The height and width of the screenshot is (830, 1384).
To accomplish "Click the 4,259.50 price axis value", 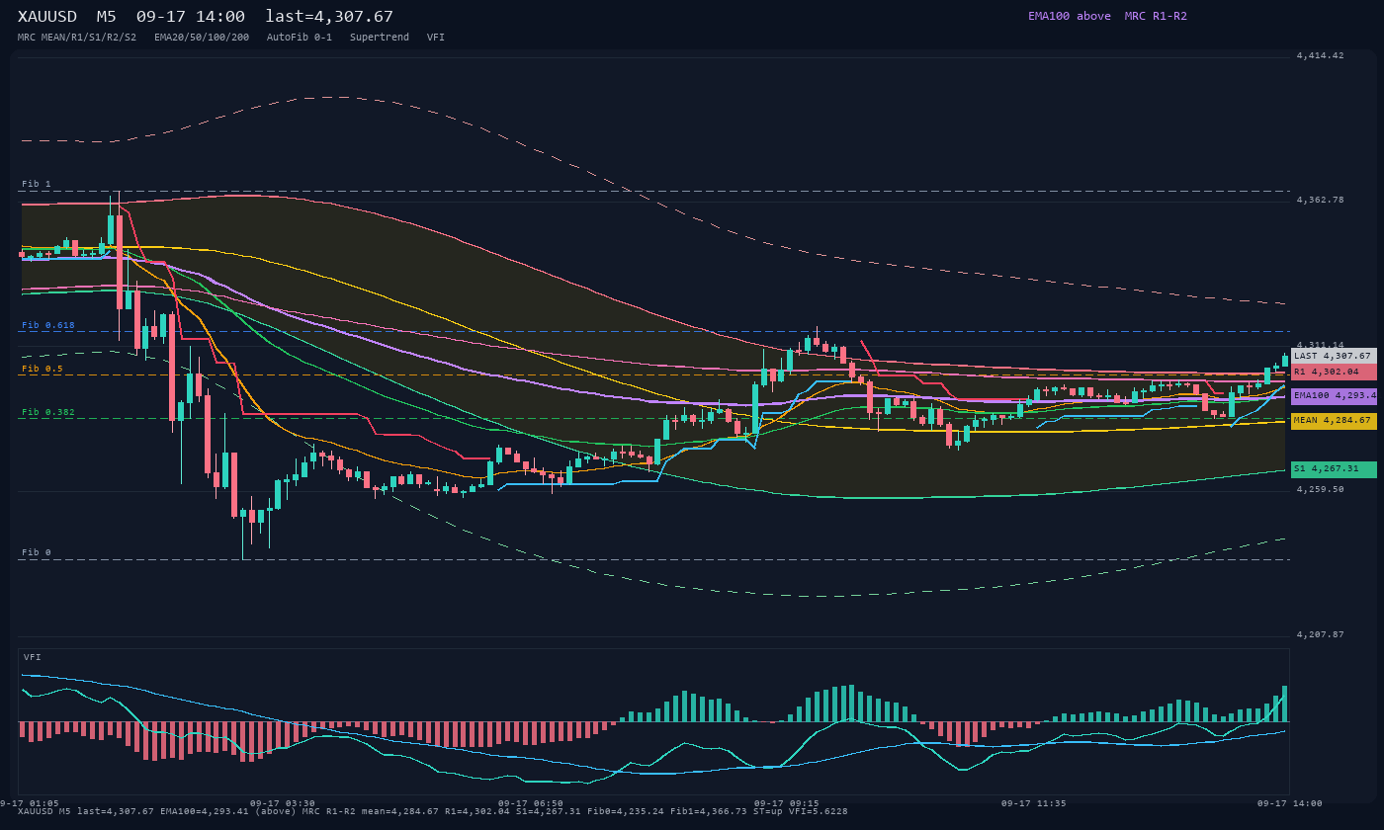I will tap(1321, 489).
